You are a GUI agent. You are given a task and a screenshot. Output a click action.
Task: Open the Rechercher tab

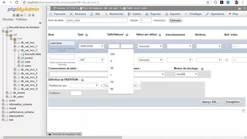[114, 14]
